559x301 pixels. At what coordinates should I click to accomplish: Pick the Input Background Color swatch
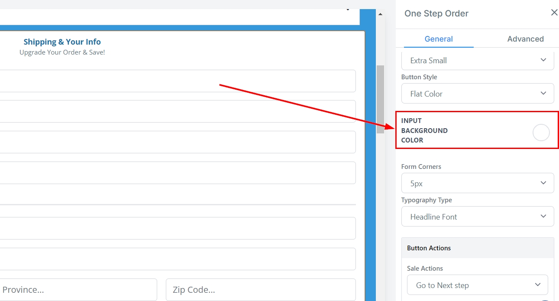tap(541, 133)
